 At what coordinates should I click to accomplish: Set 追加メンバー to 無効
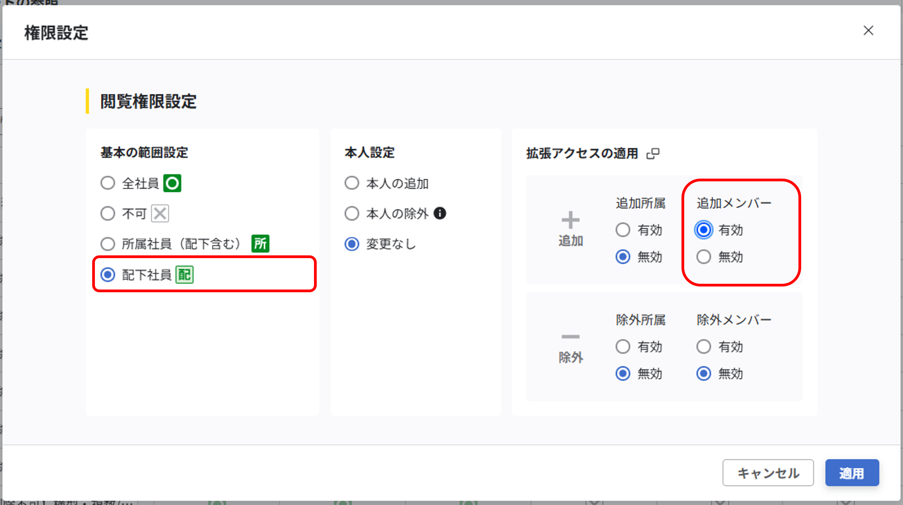(x=704, y=257)
